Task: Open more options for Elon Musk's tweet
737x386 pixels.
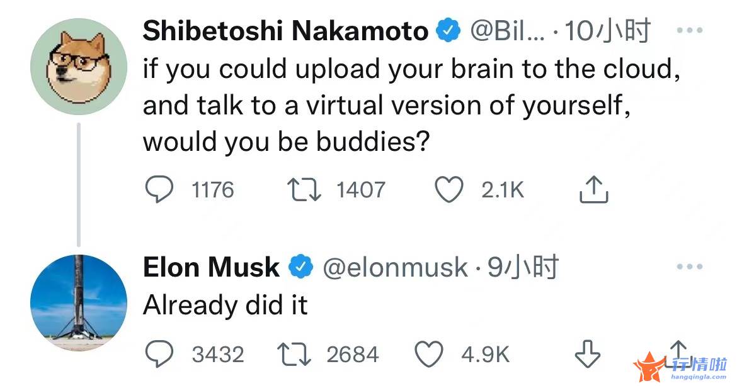Action: coord(690,267)
